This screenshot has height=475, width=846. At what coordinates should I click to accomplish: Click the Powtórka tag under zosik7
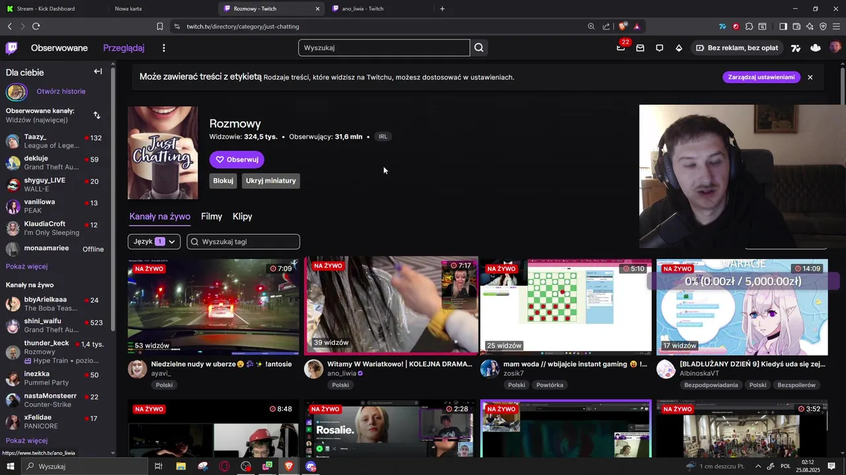pos(550,385)
